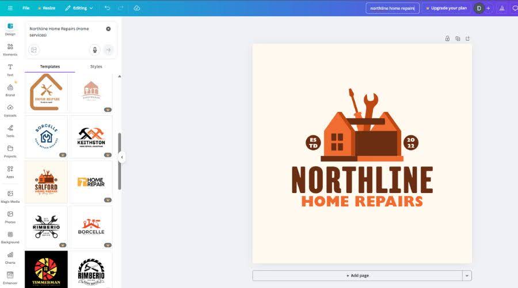This screenshot has height=288, width=518.
Task: Open the hamburger main menu
Action: point(10,8)
